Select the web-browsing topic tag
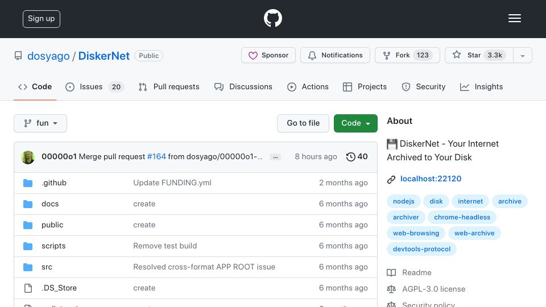This screenshot has height=307, width=546. tap(416, 233)
